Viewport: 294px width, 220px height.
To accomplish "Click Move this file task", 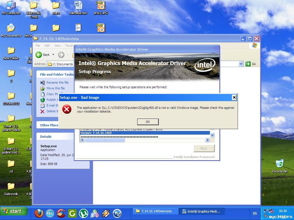I will 55,88.
